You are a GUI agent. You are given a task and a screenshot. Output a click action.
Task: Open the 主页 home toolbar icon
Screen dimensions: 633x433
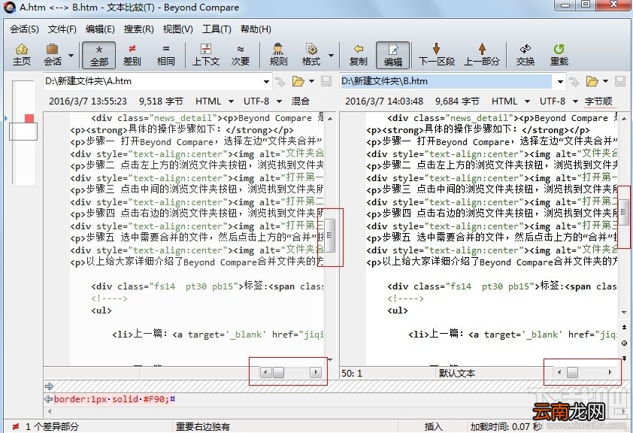tap(21, 55)
